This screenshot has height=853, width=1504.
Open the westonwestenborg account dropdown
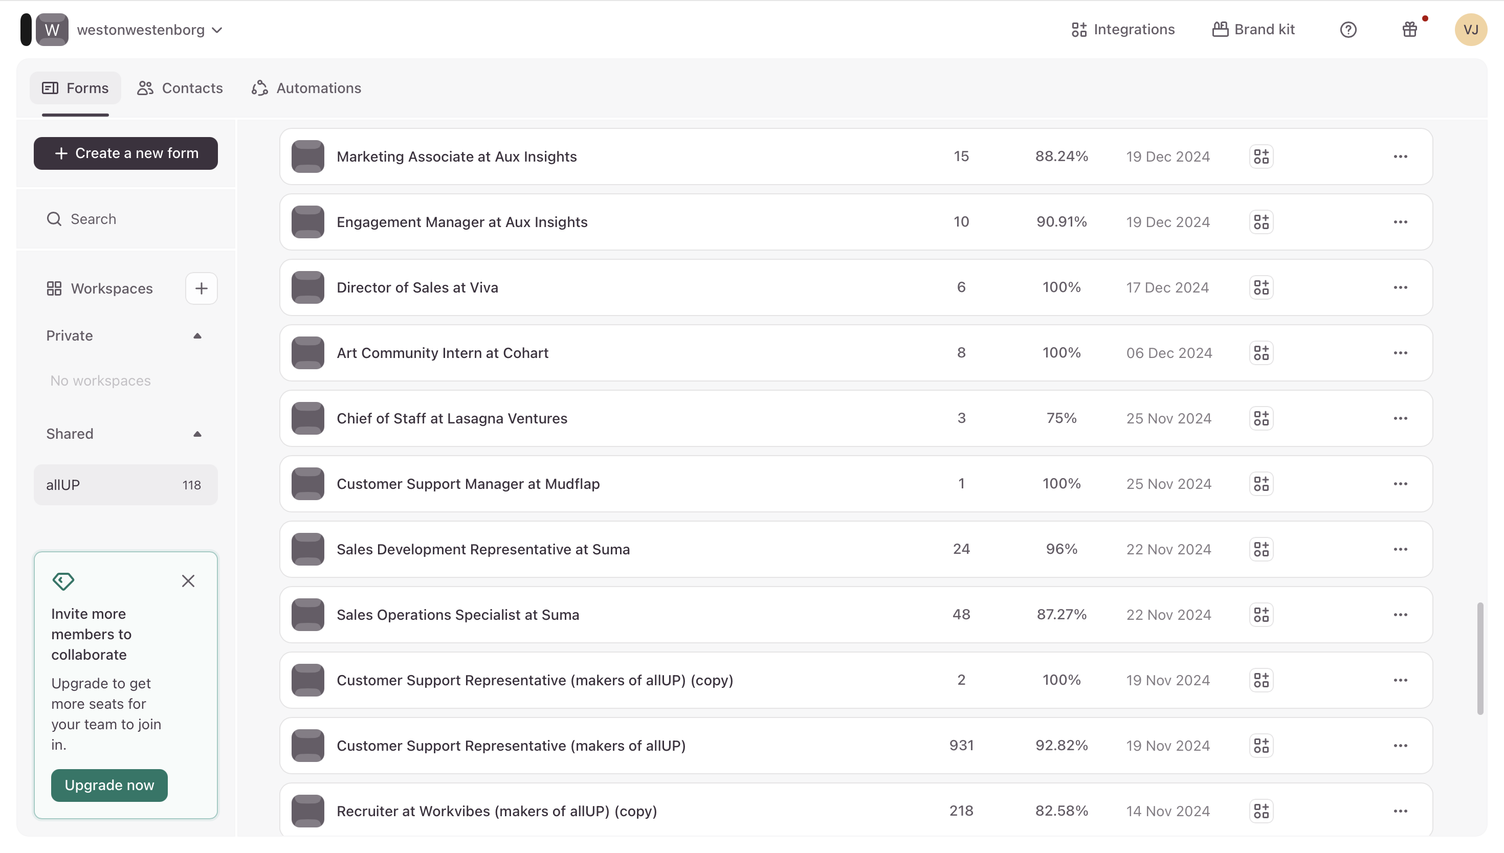point(149,30)
